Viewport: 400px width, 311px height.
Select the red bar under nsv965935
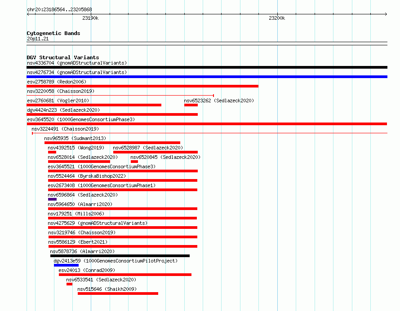[112, 143]
